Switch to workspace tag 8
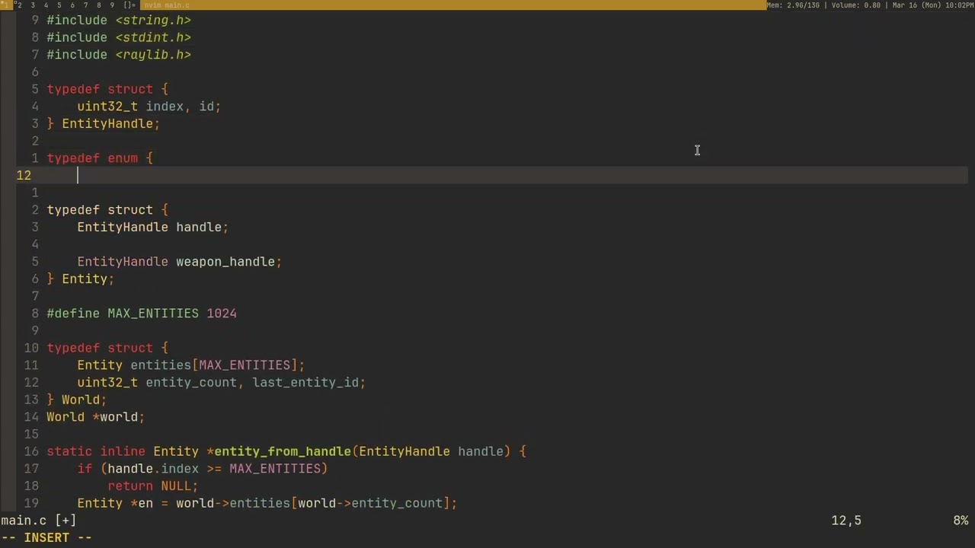975x548 pixels. (98, 5)
